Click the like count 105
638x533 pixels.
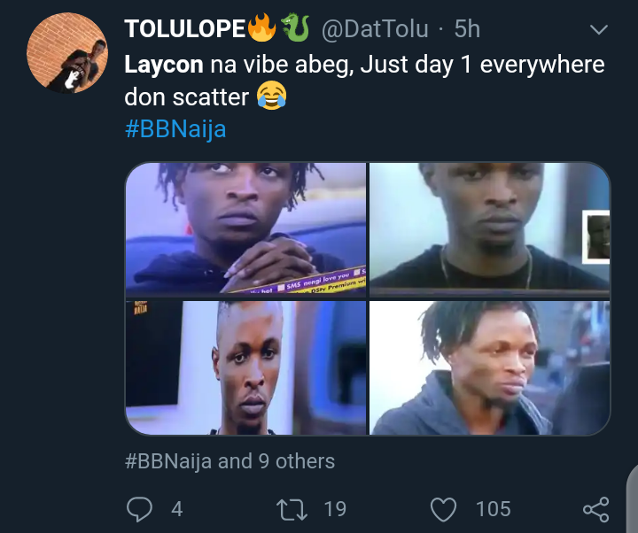click(493, 508)
